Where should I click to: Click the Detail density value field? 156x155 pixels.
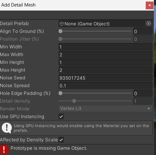coord(143,101)
